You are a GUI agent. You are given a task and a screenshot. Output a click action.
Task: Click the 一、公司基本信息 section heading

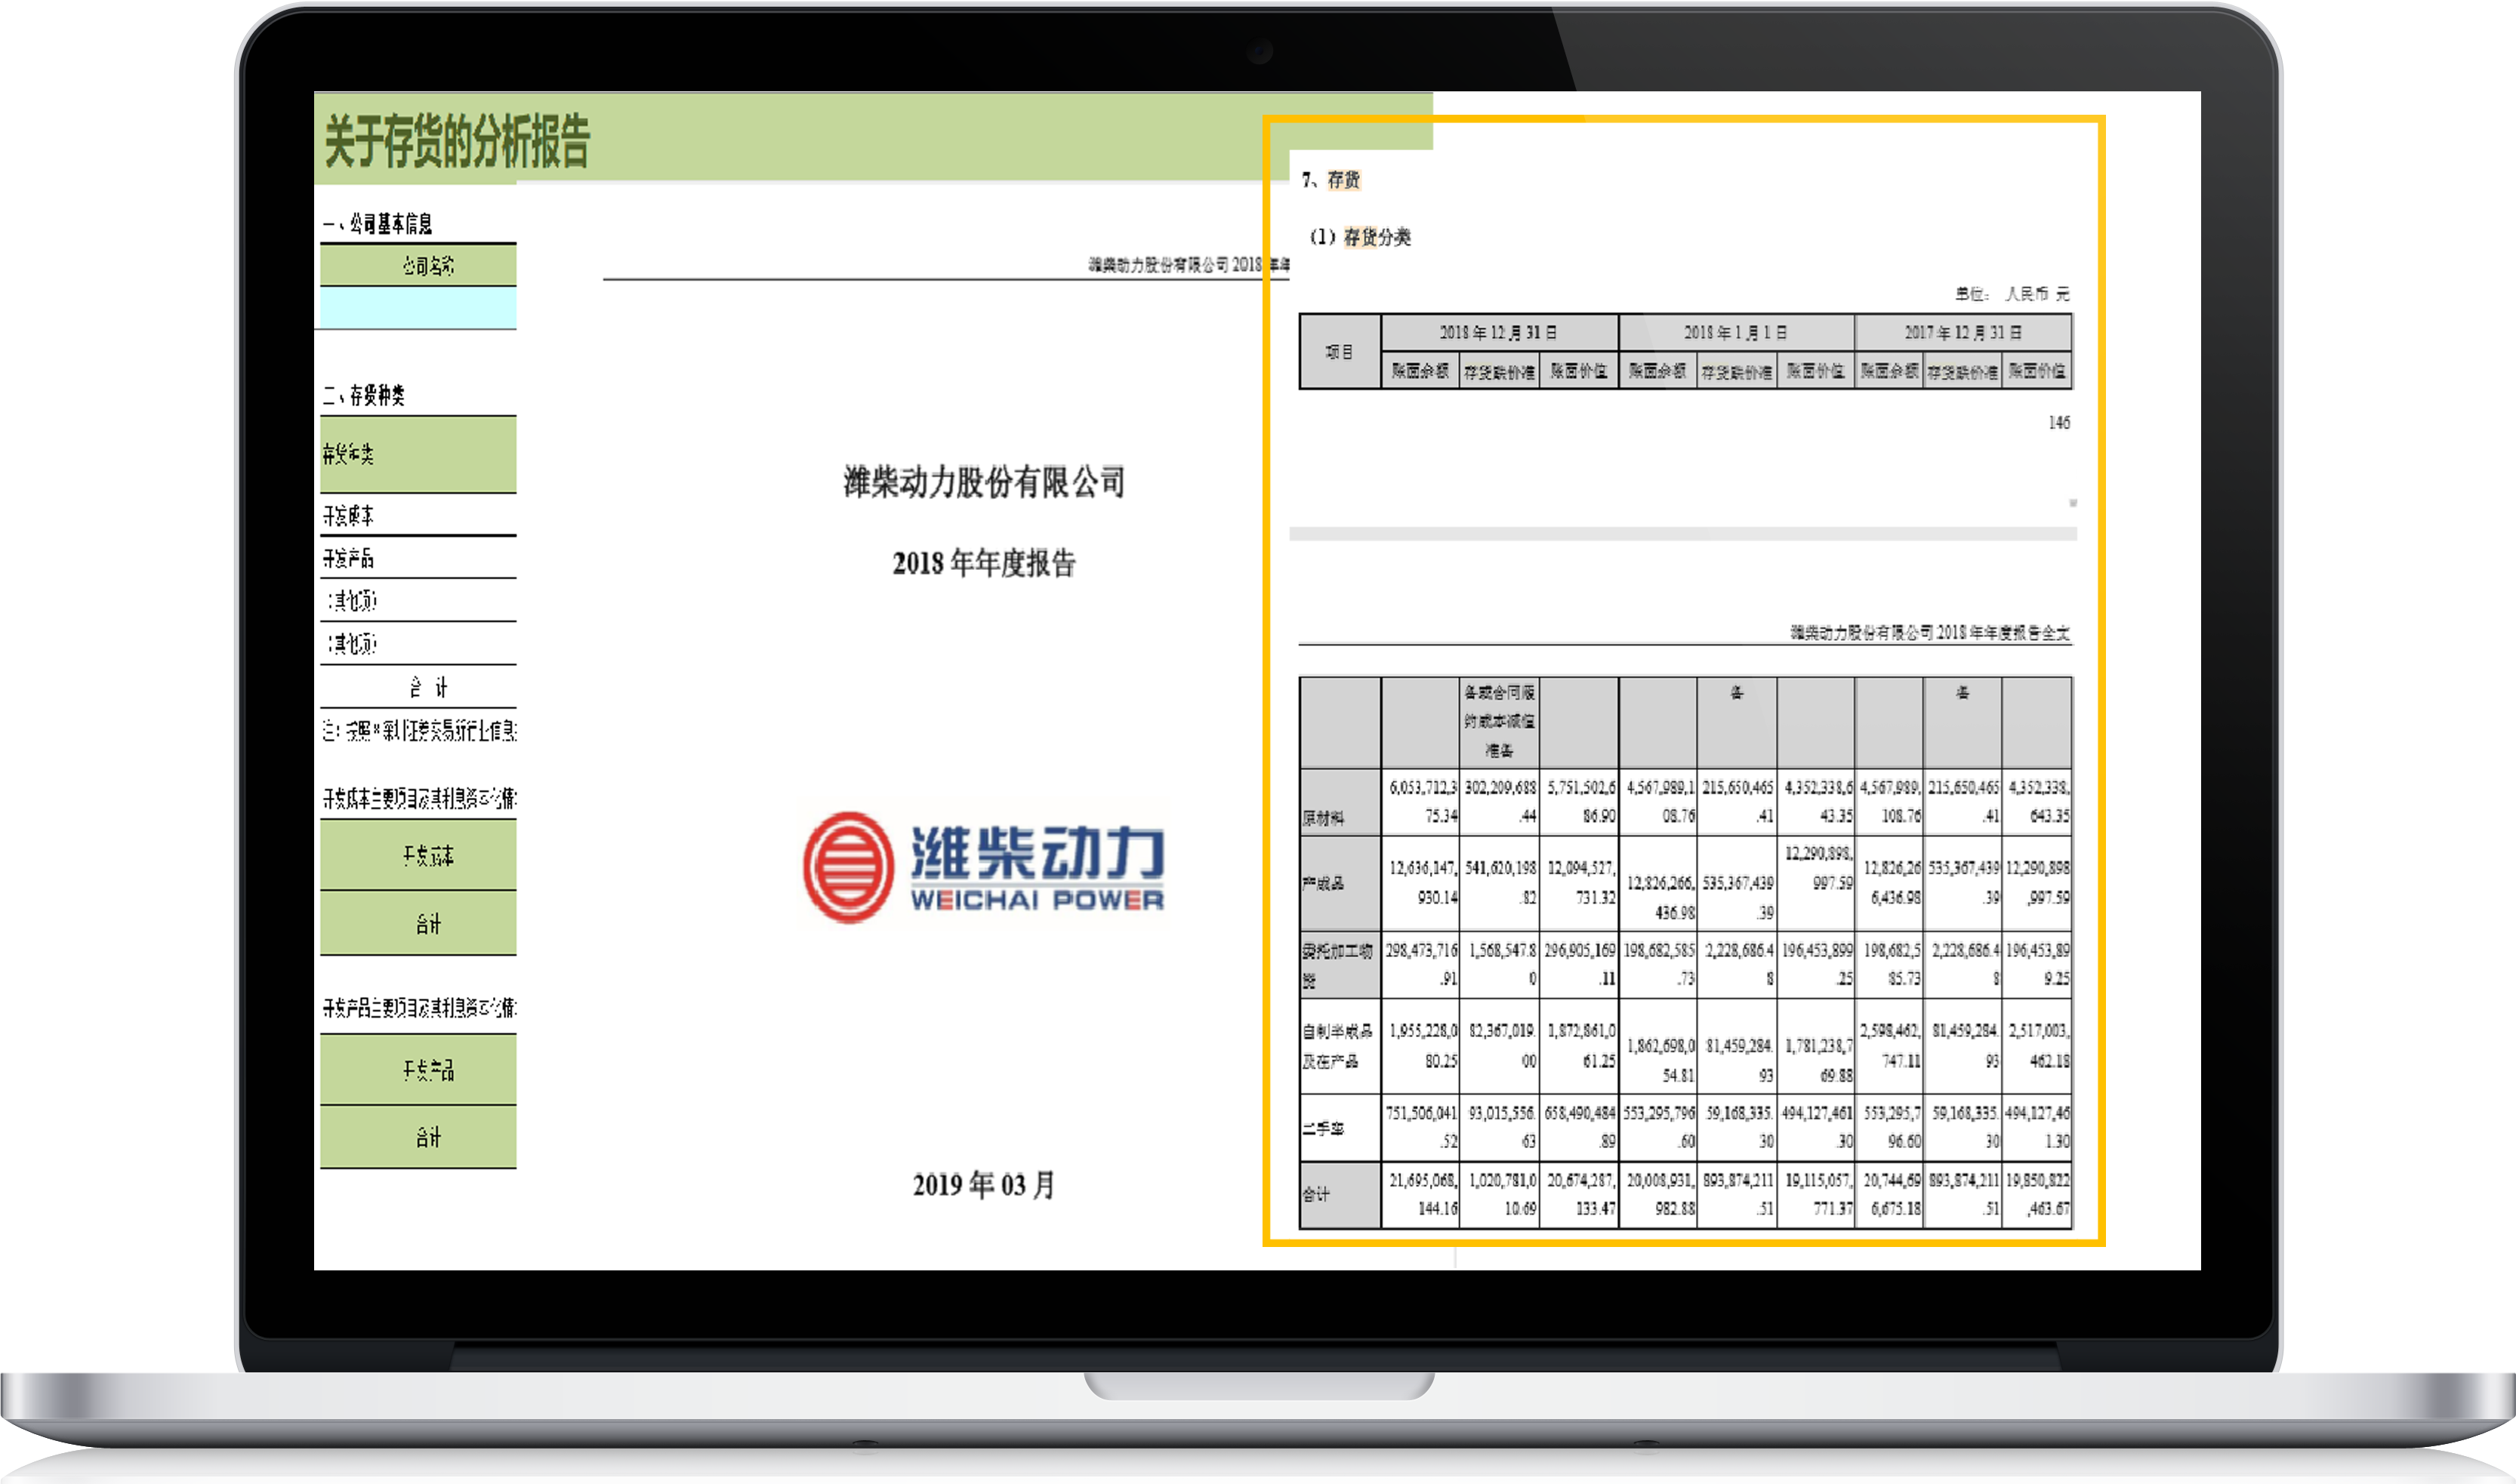click(x=378, y=224)
